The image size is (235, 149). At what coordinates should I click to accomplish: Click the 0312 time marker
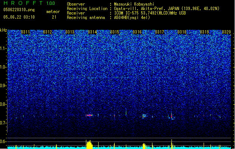pos(47,32)
